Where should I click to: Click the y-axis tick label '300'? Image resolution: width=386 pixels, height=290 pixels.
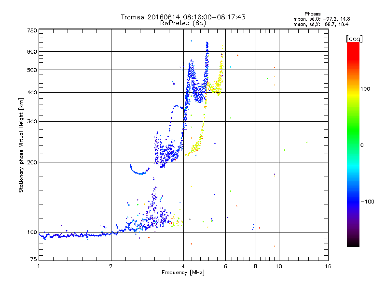(32, 122)
